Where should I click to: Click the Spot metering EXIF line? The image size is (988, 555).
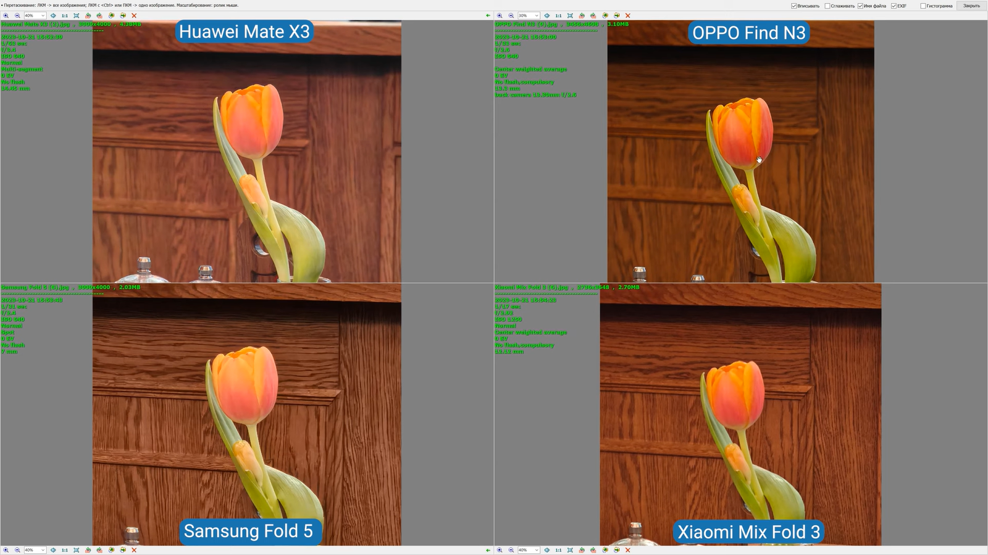coord(7,332)
